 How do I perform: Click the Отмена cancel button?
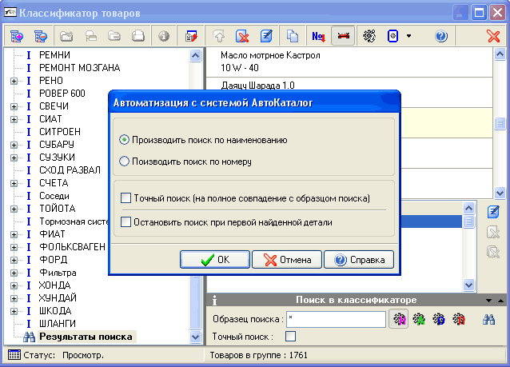(287, 259)
